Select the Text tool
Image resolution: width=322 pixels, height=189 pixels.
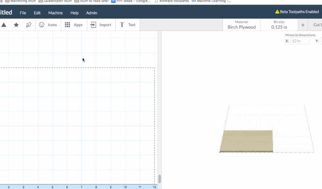(x=128, y=25)
